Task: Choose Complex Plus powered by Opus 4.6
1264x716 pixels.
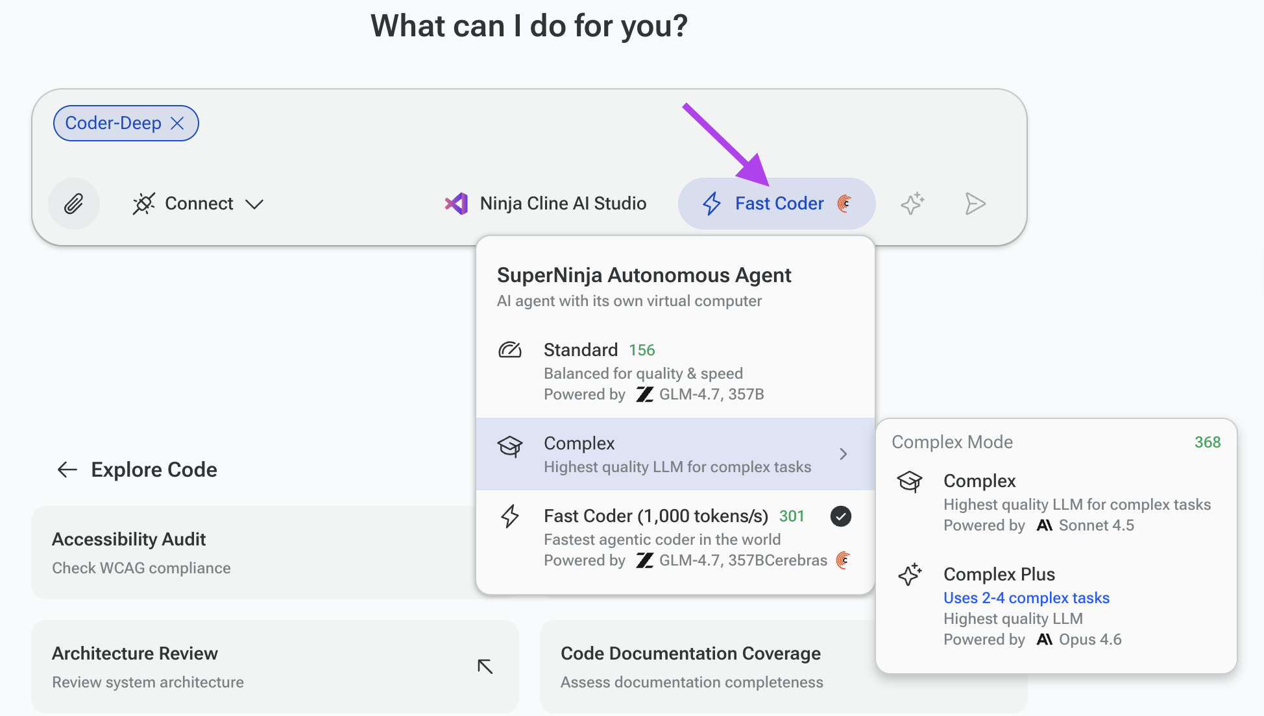Action: click(x=1056, y=606)
